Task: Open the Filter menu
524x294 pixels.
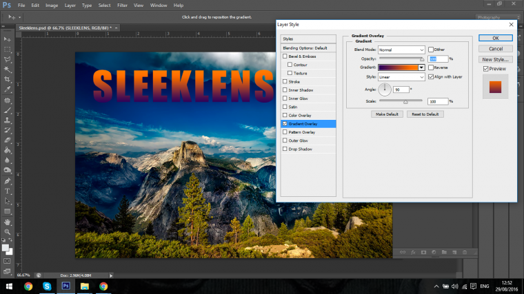Action: [122, 6]
